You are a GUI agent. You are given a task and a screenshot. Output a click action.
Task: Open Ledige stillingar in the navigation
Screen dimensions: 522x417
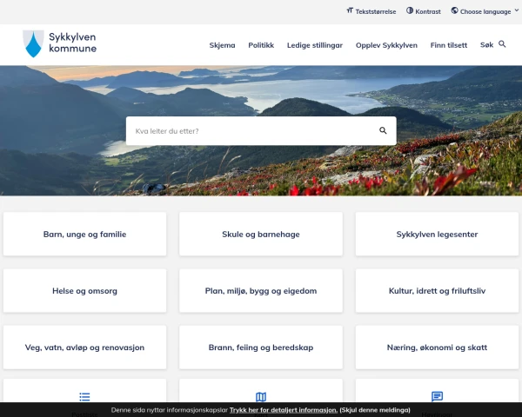tap(314, 45)
